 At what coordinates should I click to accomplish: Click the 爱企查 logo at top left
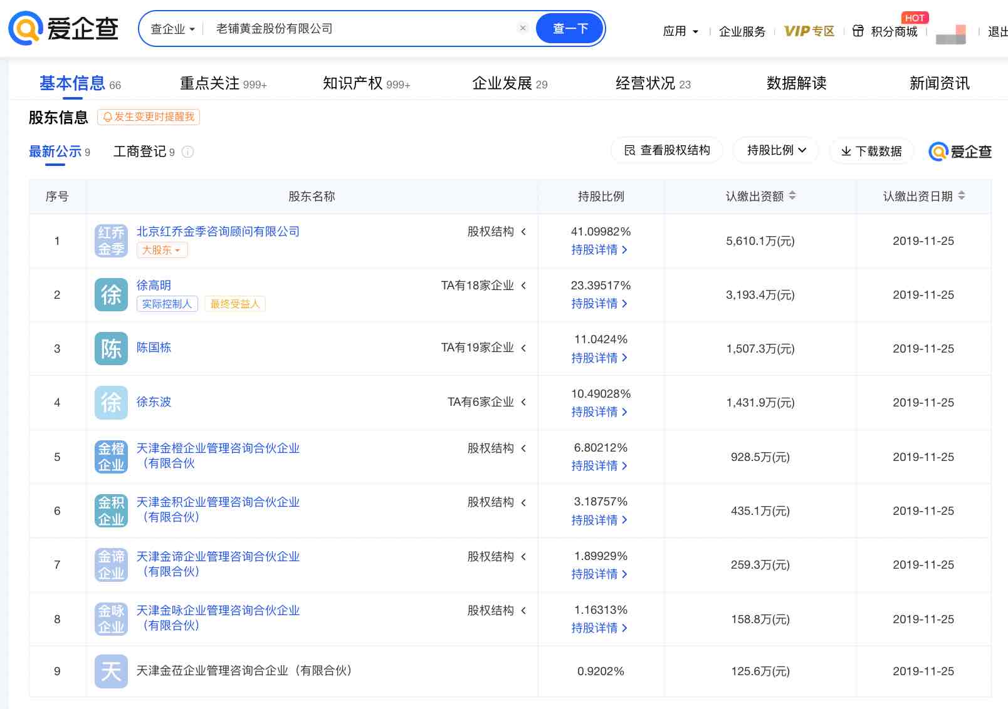point(63,28)
